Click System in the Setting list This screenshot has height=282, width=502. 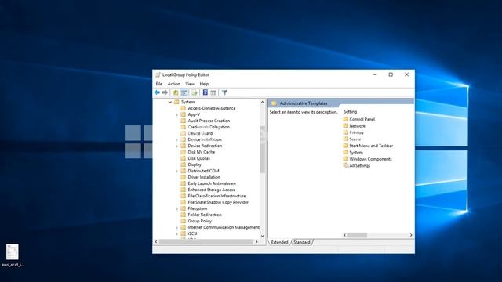[x=356, y=153]
